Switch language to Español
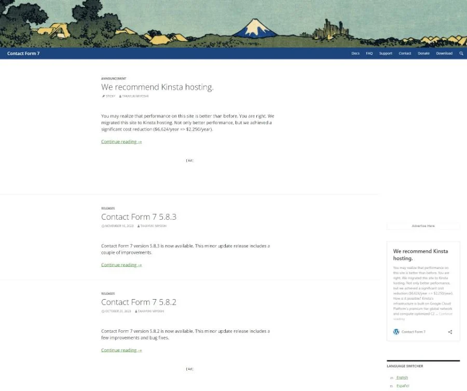Viewport: 467px width, 391px height. coord(403,386)
